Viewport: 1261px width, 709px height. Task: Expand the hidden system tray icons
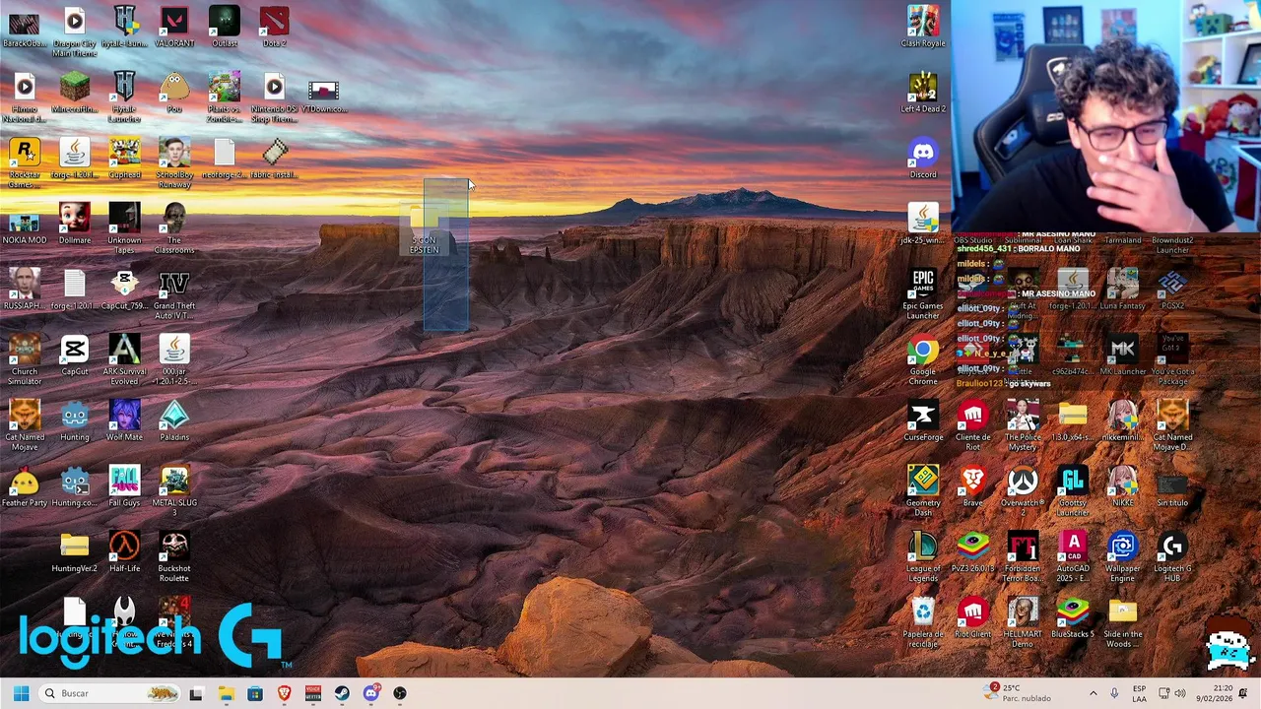[x=1093, y=693]
